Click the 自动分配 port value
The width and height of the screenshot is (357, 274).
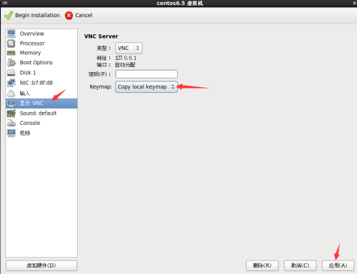[125, 65]
